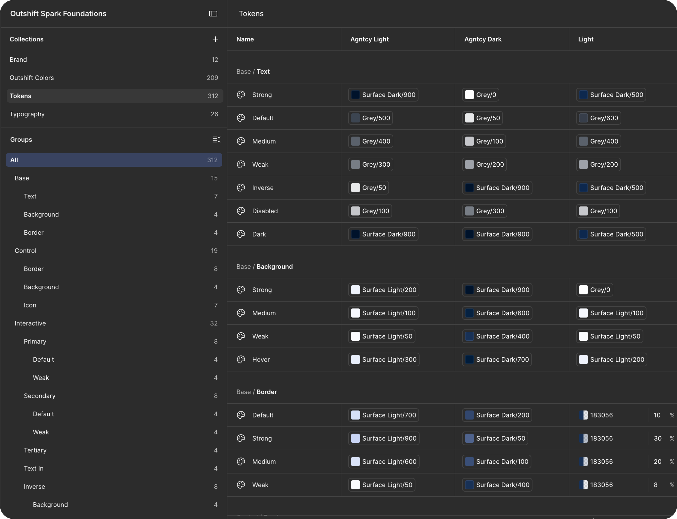Click Text Inverse Agntcy Dark Surface Dark/900 value
The image size is (677, 519).
497,188
